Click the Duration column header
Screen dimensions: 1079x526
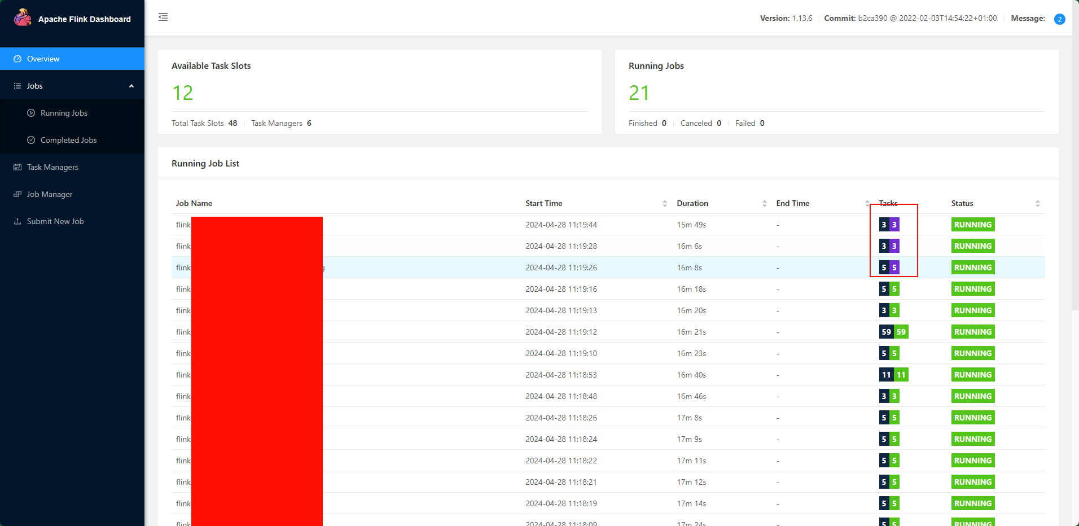692,203
